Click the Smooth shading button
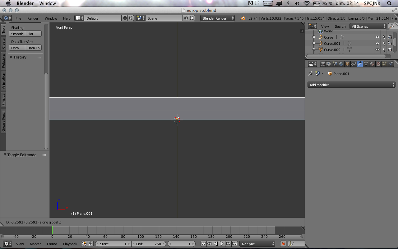The width and height of the screenshot is (398, 249). (17, 34)
